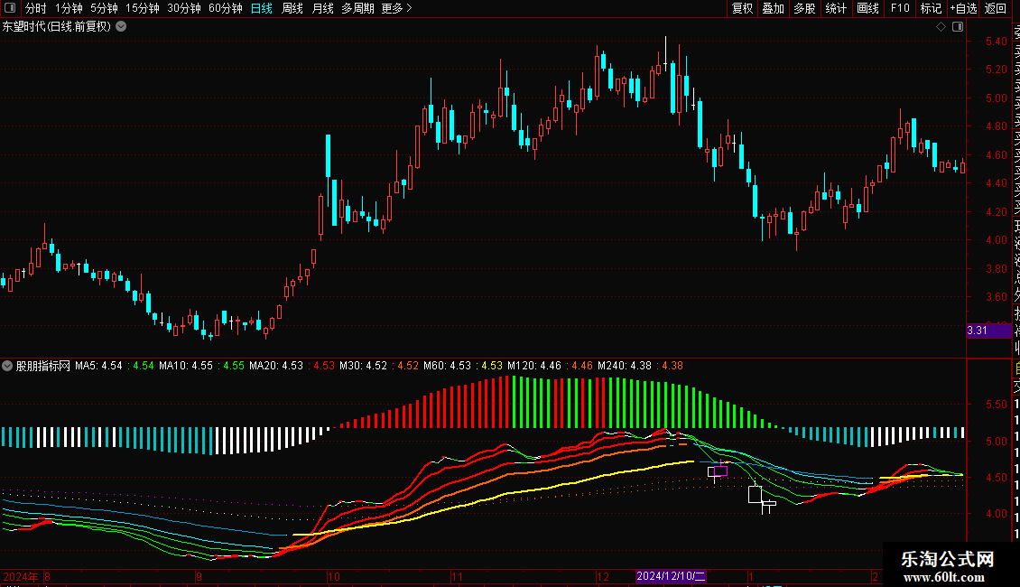Switch to the 月线 monthly tab
The height and width of the screenshot is (587, 1020).
322,8
